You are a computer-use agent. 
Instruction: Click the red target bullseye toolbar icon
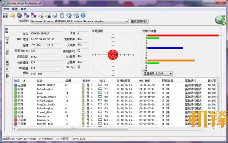click(19, 16)
